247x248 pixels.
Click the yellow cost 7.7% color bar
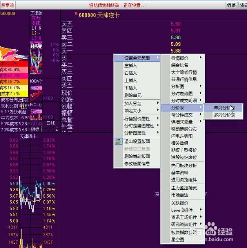pyautogui.click(x=14, y=93)
